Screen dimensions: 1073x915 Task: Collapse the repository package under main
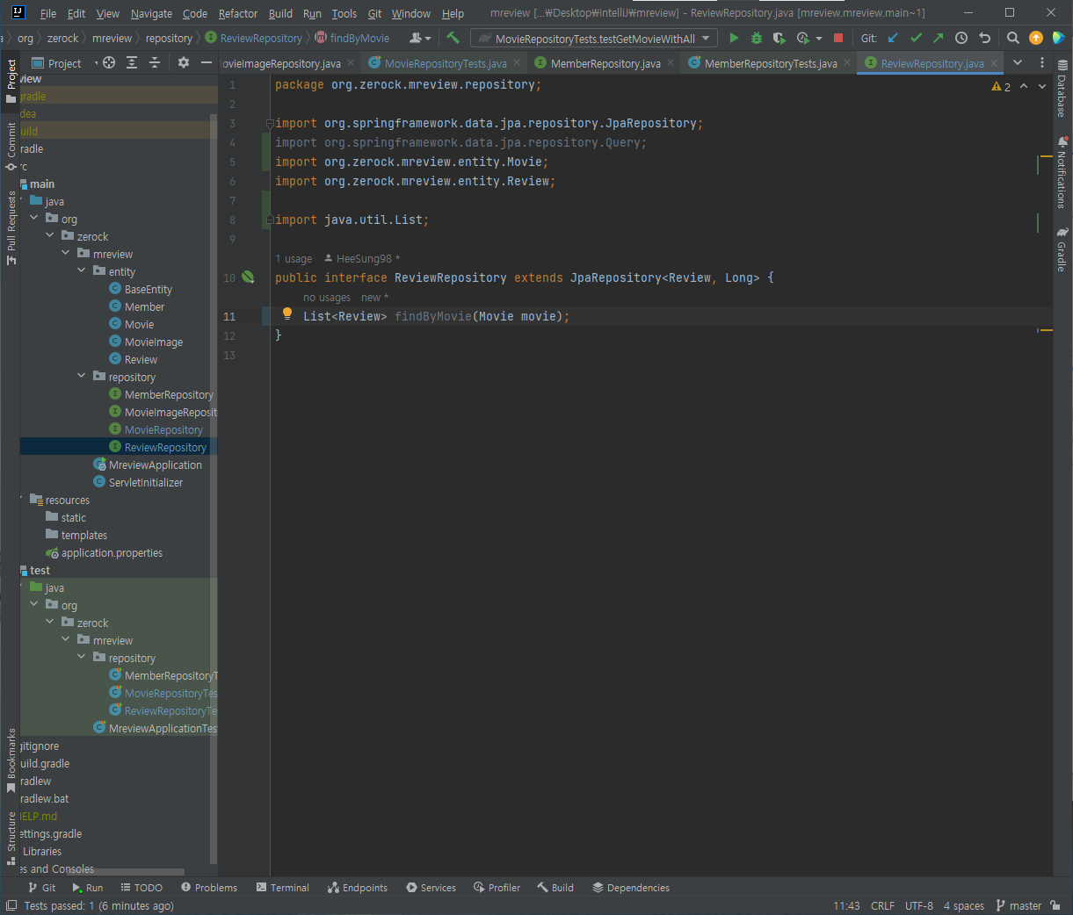[x=83, y=377]
